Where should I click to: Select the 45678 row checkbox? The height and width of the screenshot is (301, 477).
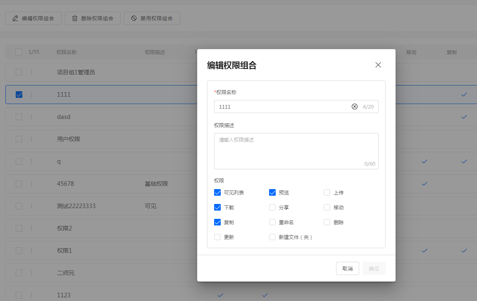click(19, 184)
